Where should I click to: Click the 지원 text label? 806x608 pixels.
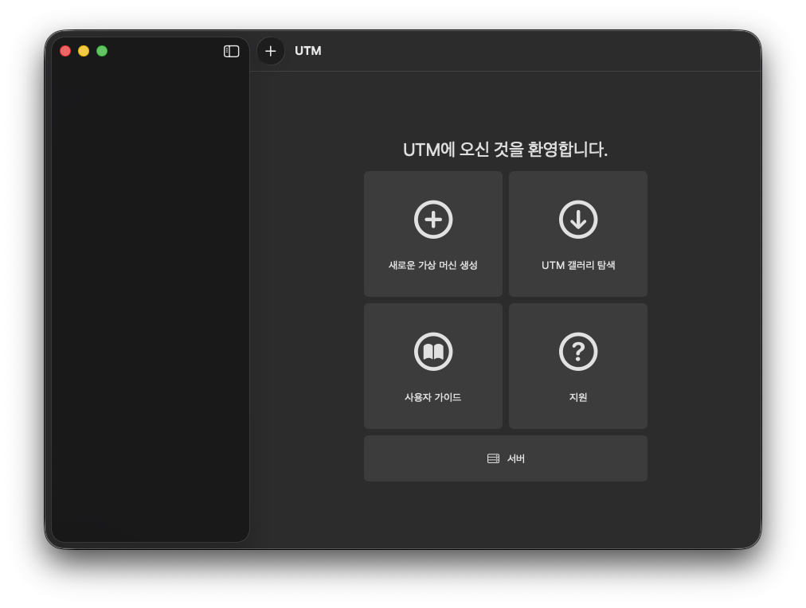[578, 397]
